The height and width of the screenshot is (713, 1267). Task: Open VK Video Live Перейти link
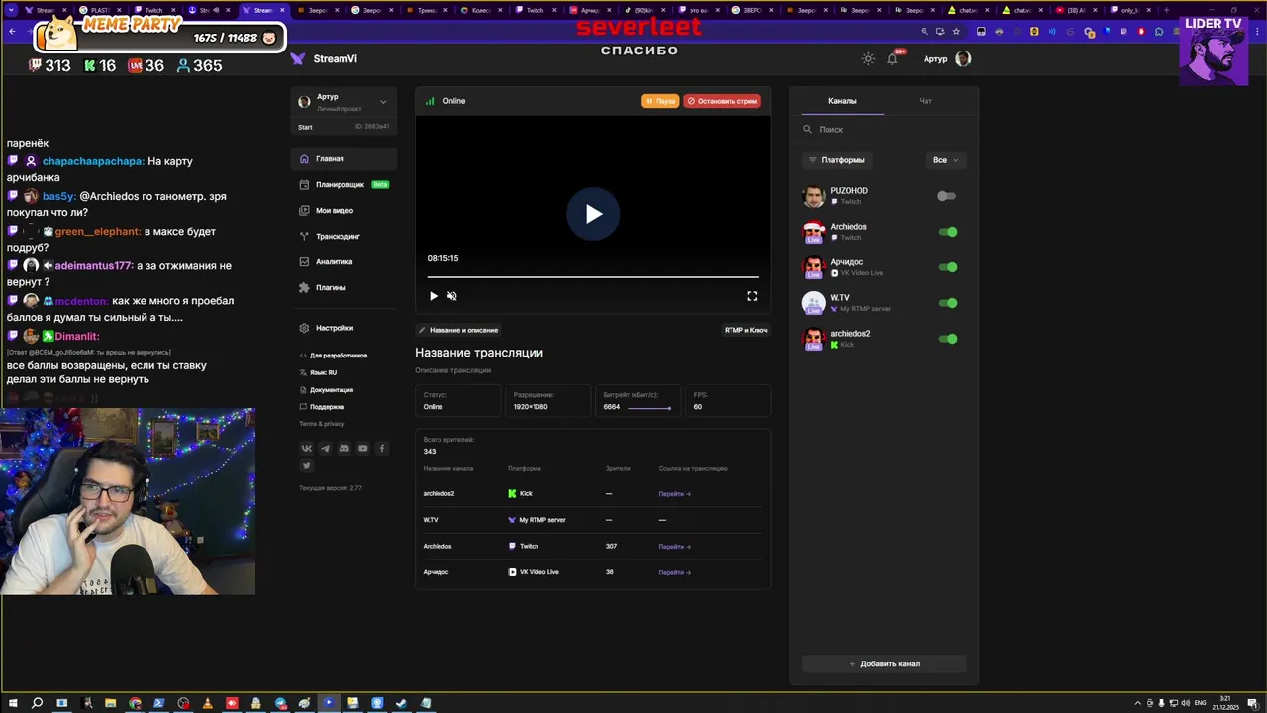coord(674,572)
